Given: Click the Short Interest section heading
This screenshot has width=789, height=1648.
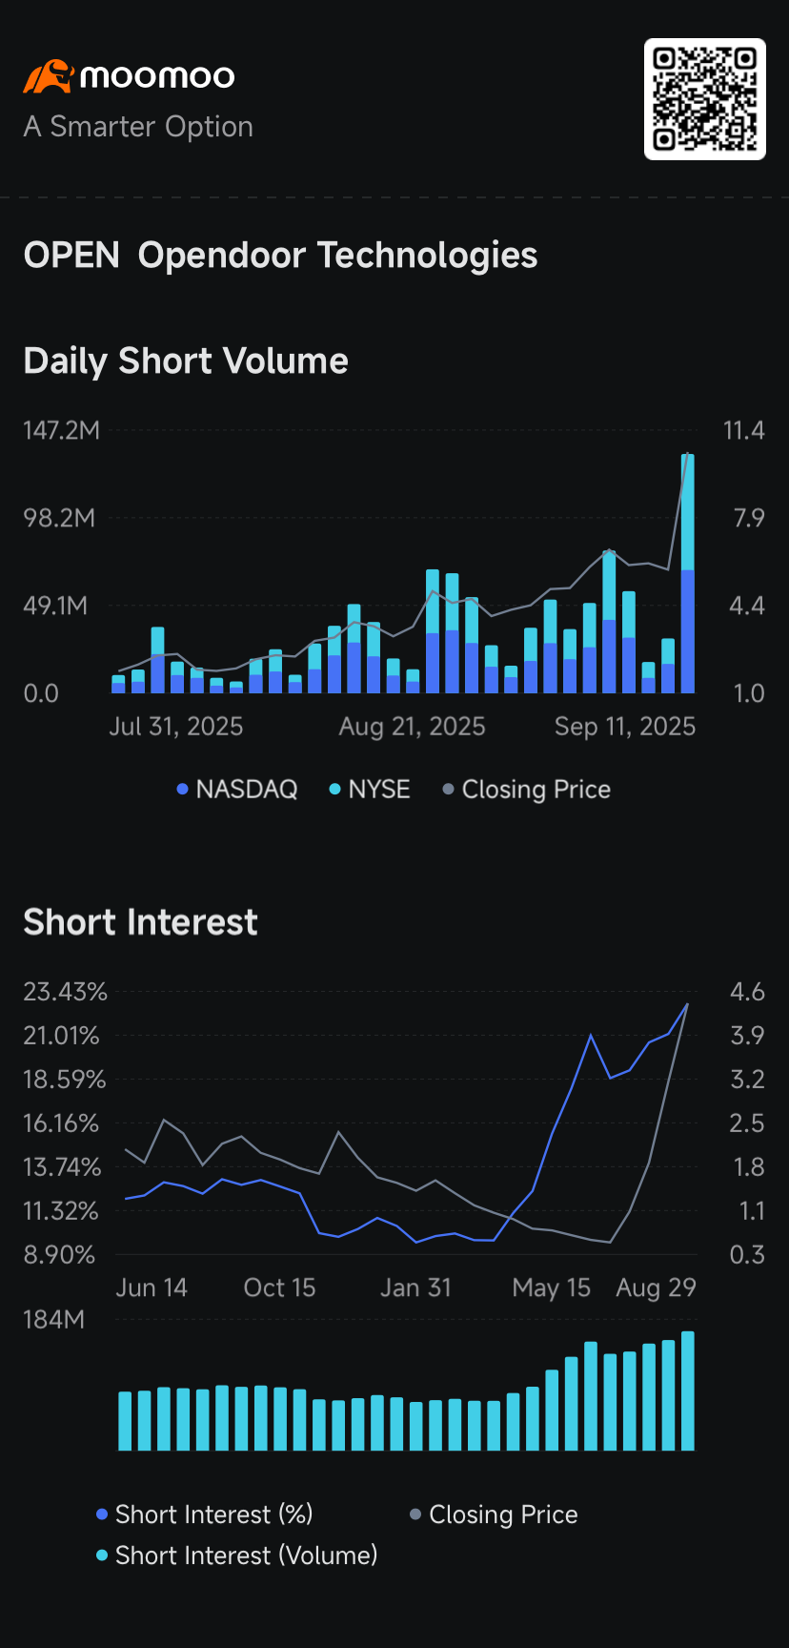Looking at the screenshot, I should (140, 922).
